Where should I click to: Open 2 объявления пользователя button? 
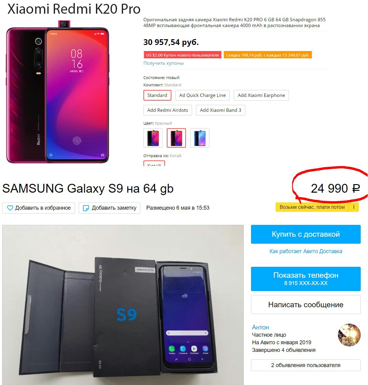[306, 365]
